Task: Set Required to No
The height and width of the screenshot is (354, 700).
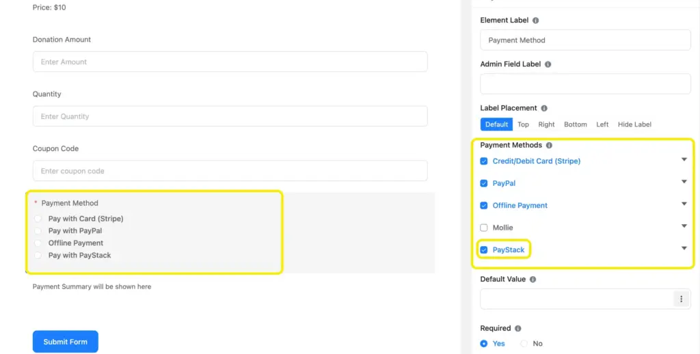Action: point(524,344)
